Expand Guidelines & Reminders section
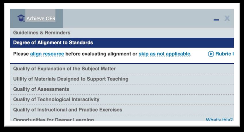This screenshot has width=244, height=132. point(122,33)
